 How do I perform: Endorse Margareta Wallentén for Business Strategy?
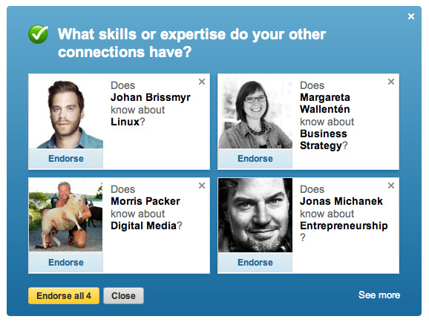255,158
